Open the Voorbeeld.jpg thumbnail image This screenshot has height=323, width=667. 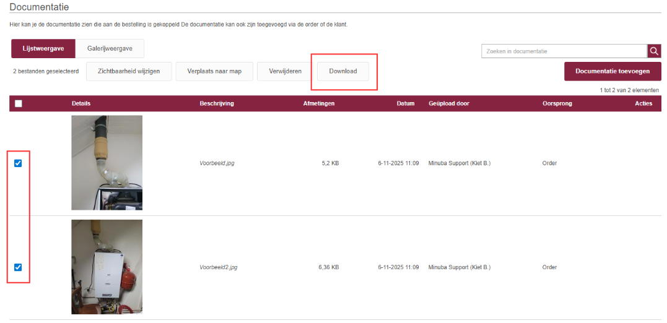pos(107,163)
